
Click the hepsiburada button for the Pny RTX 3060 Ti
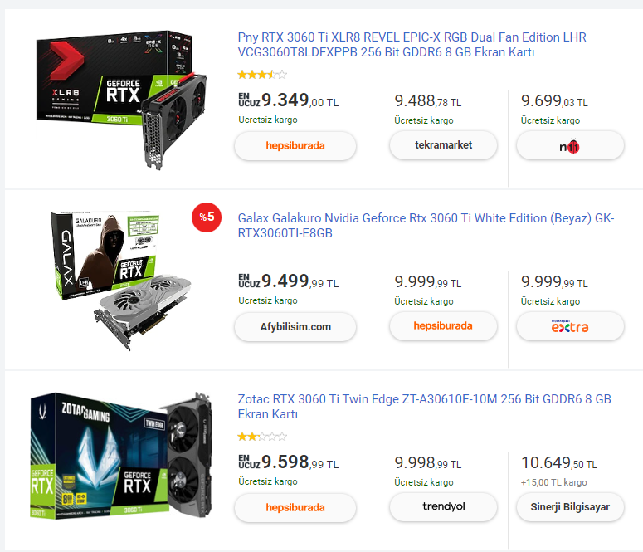[x=295, y=146]
